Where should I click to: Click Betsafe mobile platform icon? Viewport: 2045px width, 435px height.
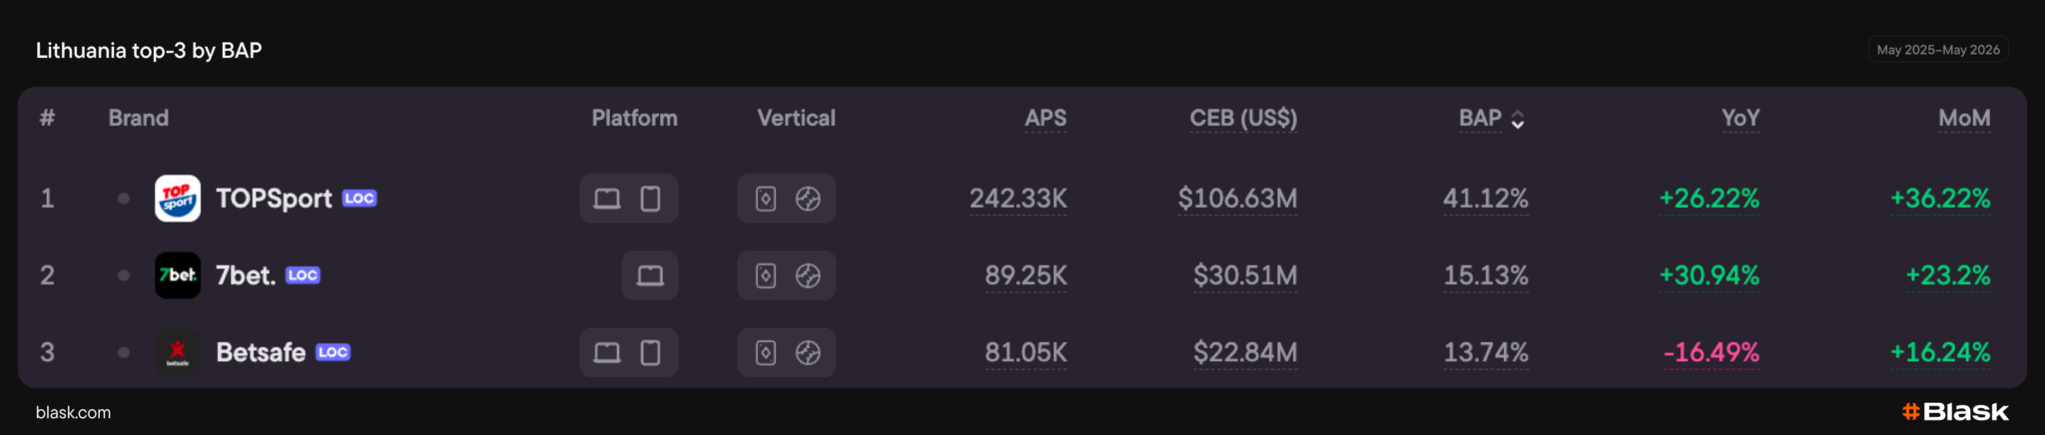[650, 352]
